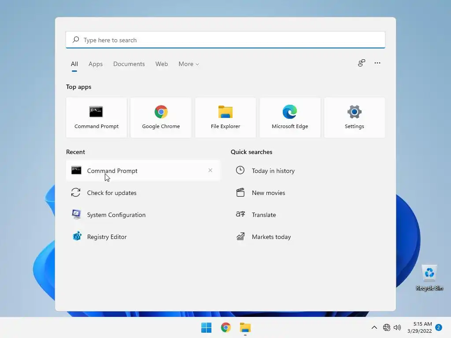
Task: Open File Explorer from the taskbar
Action: [245, 327]
